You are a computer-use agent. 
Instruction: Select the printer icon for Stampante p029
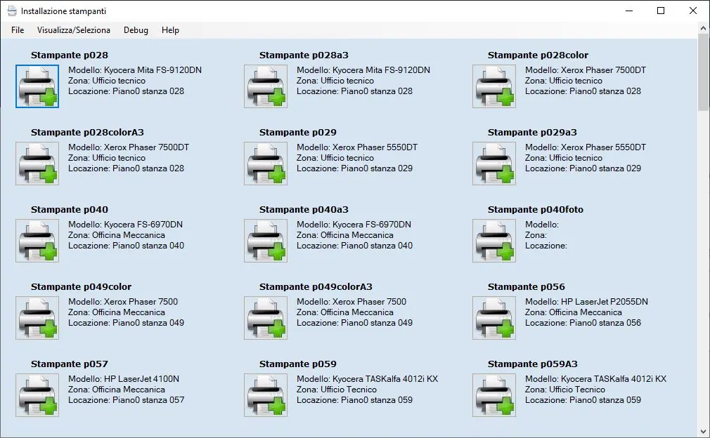(266, 164)
